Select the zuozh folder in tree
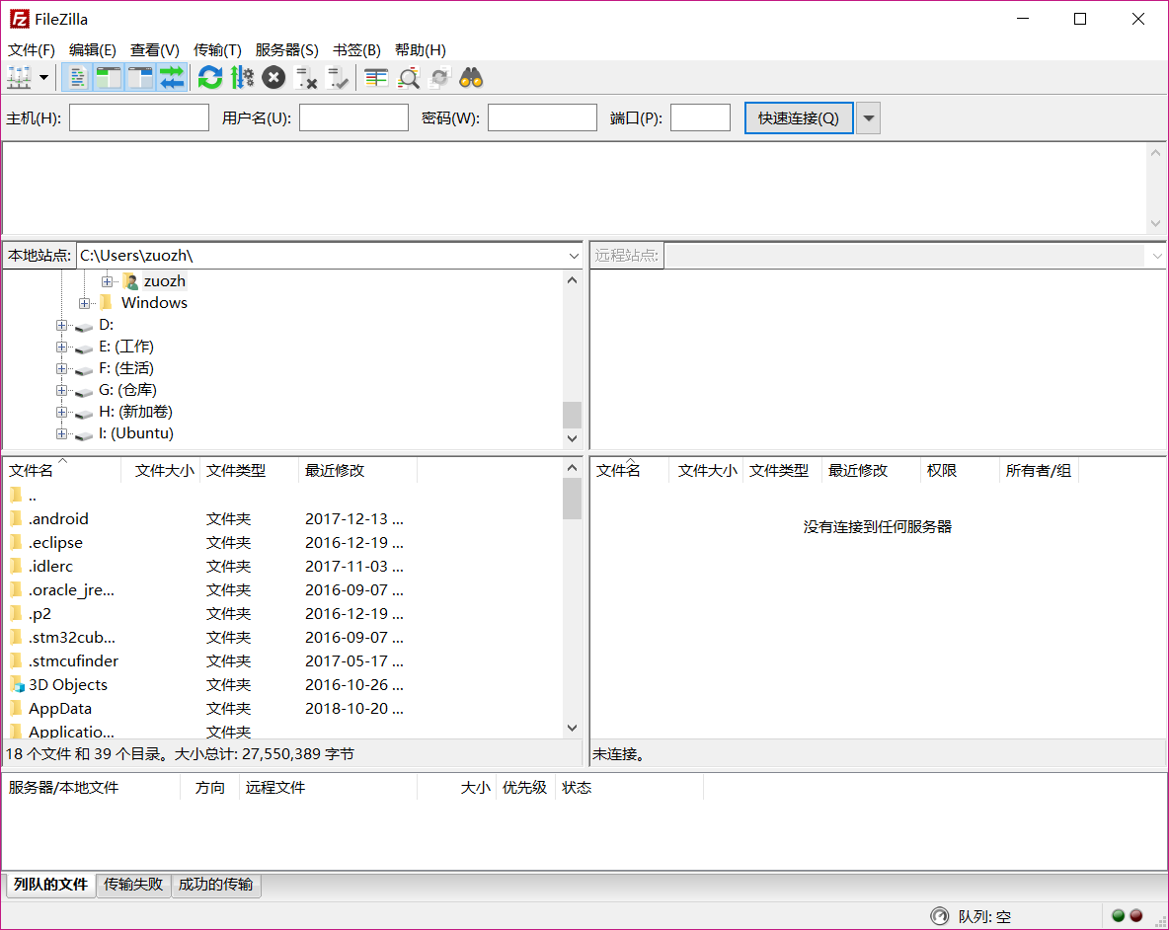The image size is (1169, 930). click(x=164, y=281)
